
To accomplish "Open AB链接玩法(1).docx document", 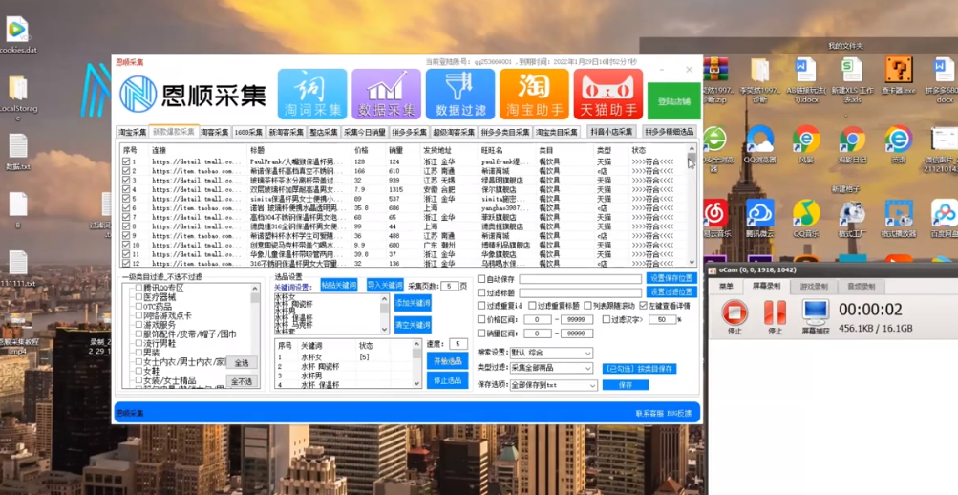I will pyautogui.click(x=805, y=79).
